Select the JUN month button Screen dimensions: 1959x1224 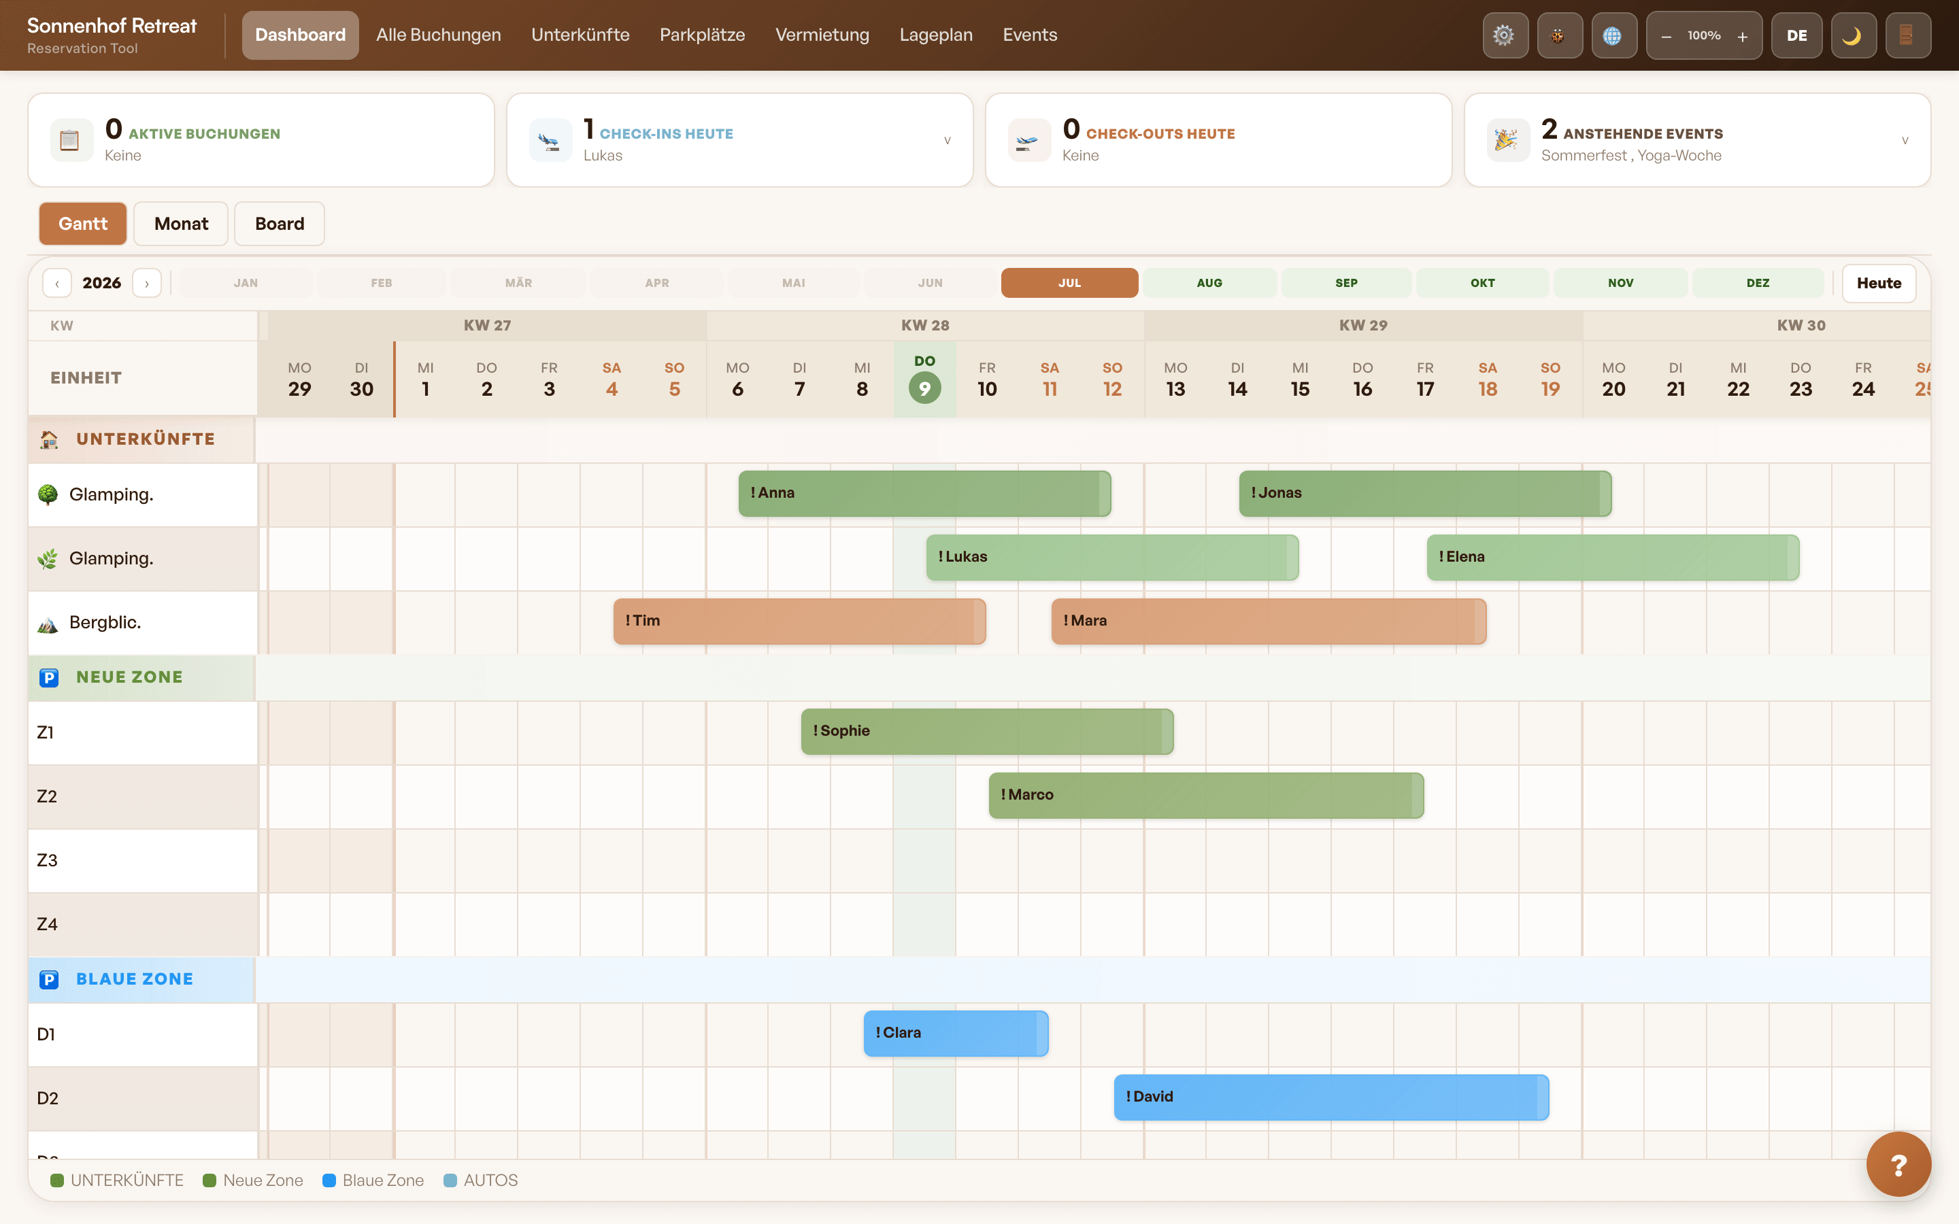tap(930, 284)
